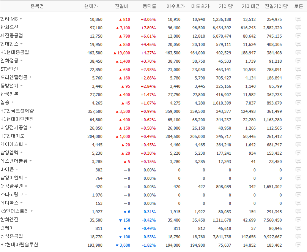Click the 전일비 column header

click(121, 6)
